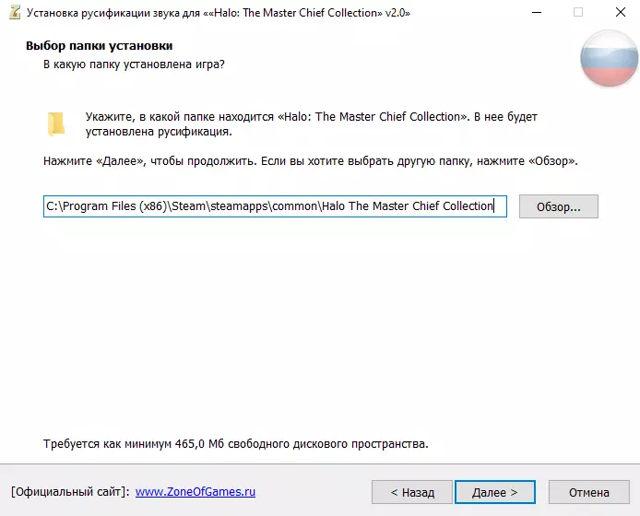Minimize the installer window
This screenshot has height=516, width=640.
coord(535,13)
